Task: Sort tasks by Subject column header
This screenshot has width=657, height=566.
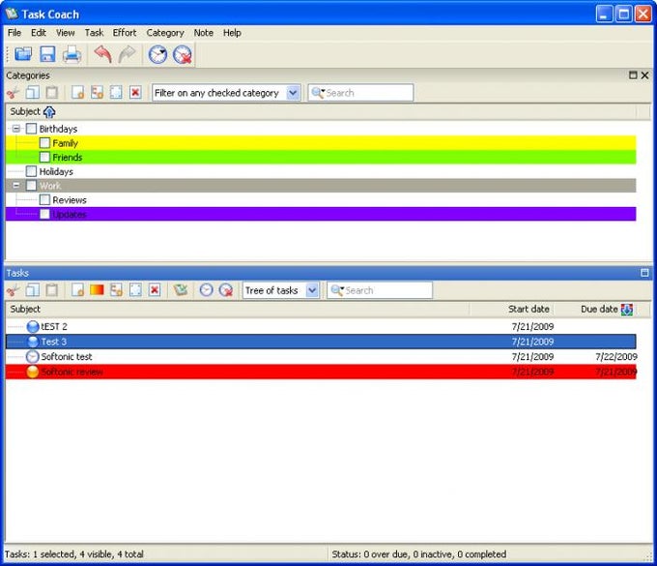Action: (238, 310)
